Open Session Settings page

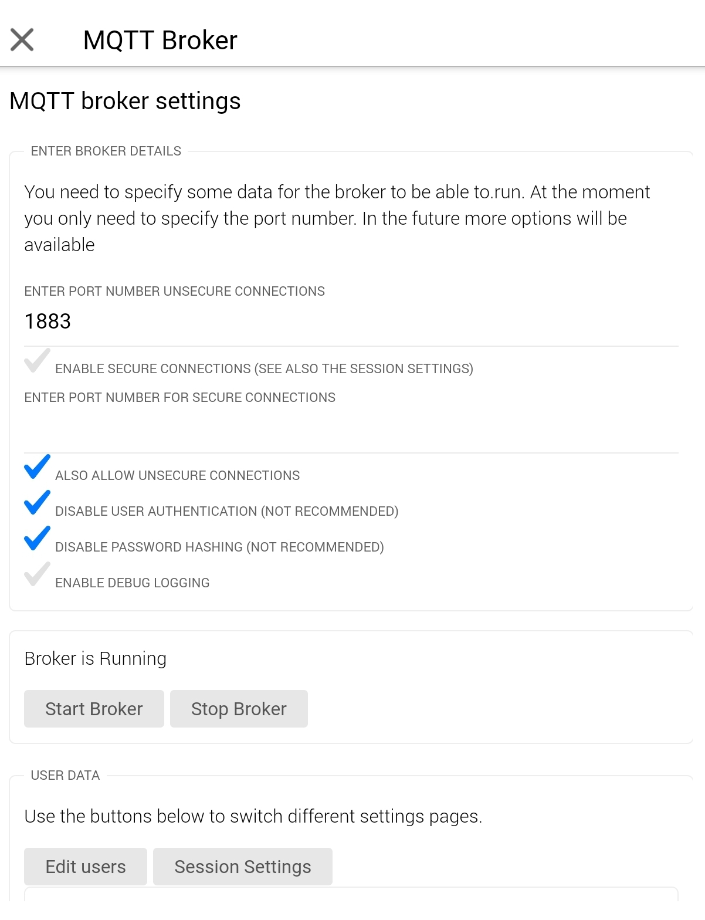[242, 867]
